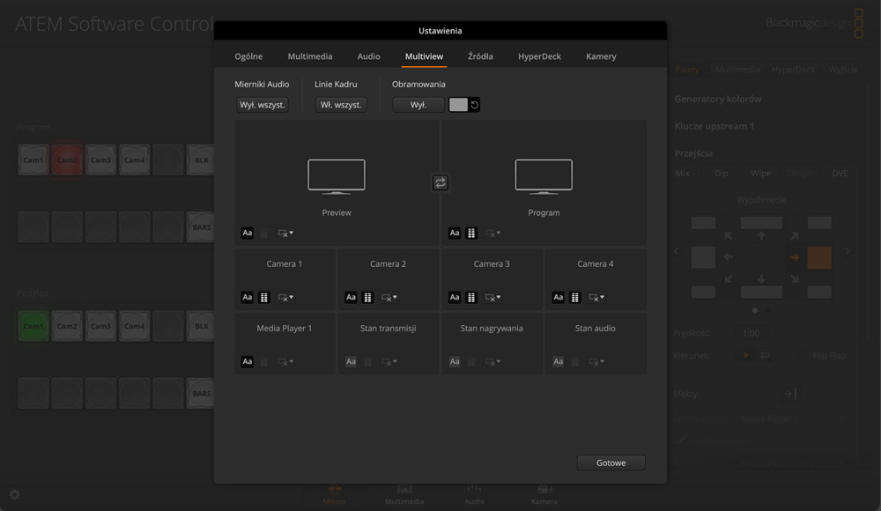Open the HyperDeck settings tab

click(x=539, y=56)
